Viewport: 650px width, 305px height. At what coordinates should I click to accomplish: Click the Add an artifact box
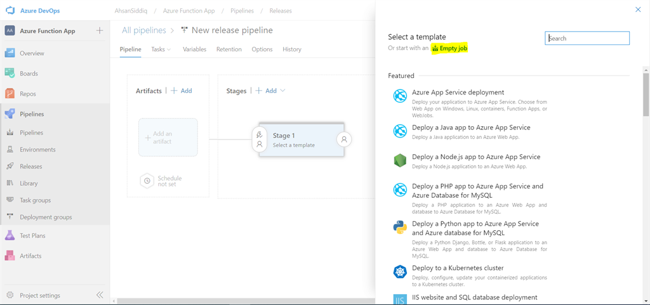(x=168, y=138)
